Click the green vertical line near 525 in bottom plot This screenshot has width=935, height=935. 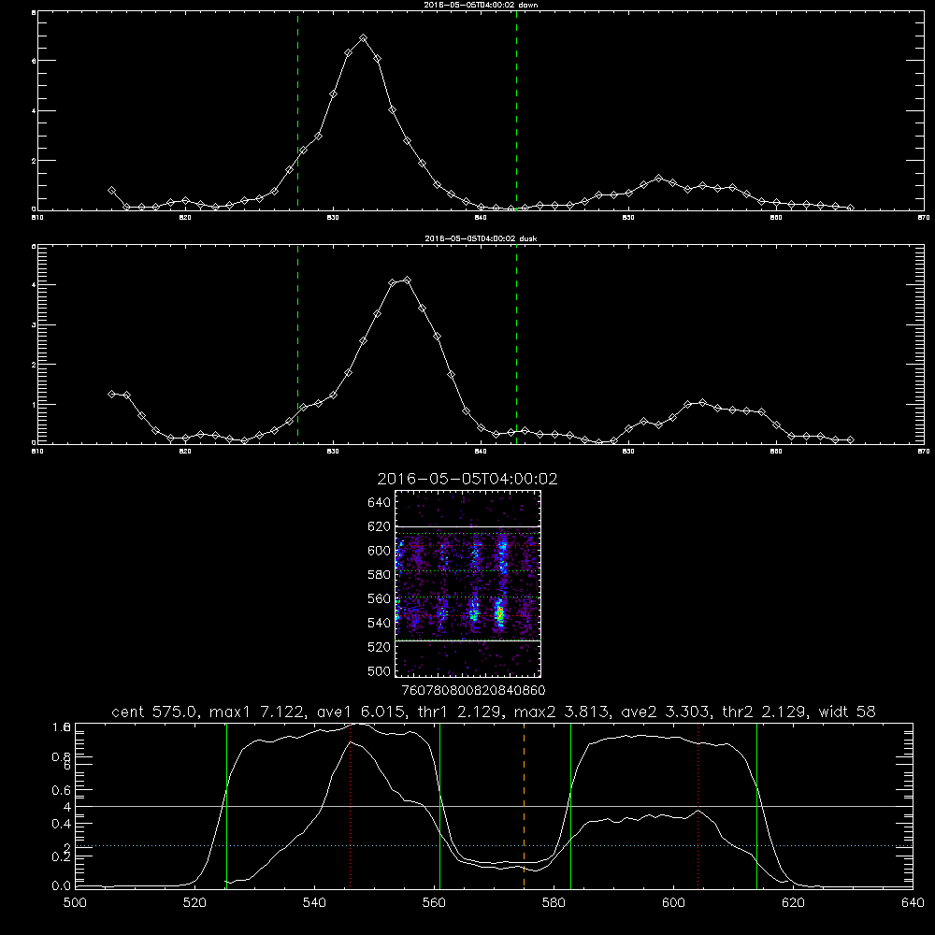[226, 806]
